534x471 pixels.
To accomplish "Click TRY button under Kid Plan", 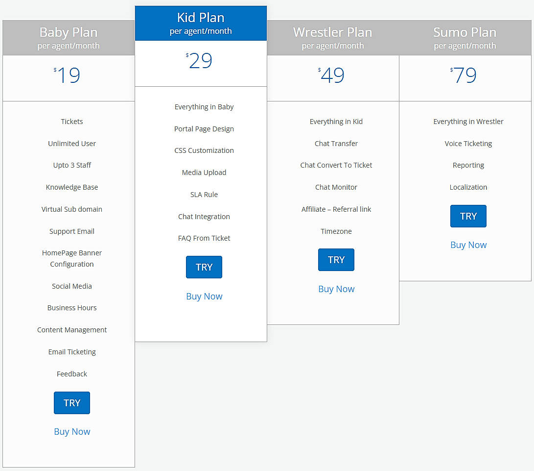I will pos(204,267).
